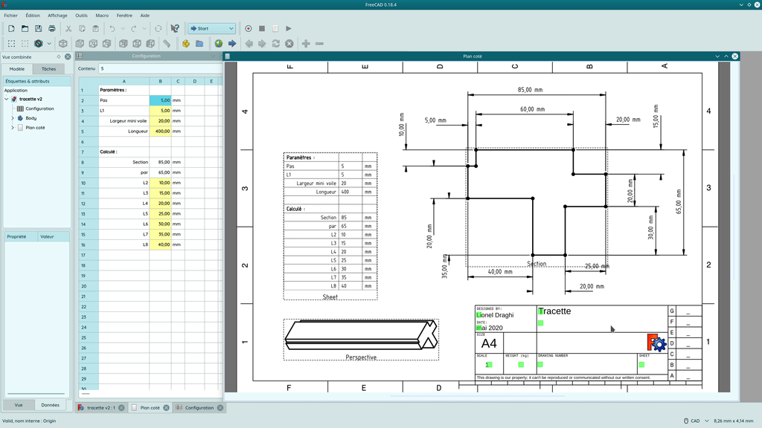Set the isometric view cube
This screenshot has width=762, height=428.
click(x=63, y=44)
